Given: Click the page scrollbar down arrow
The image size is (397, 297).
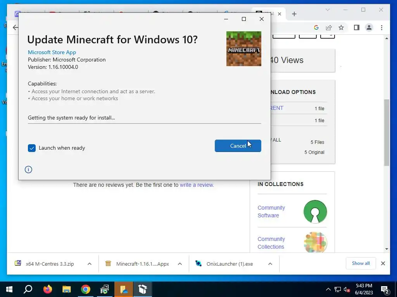Looking at the screenshot, I should pyautogui.click(x=387, y=249).
